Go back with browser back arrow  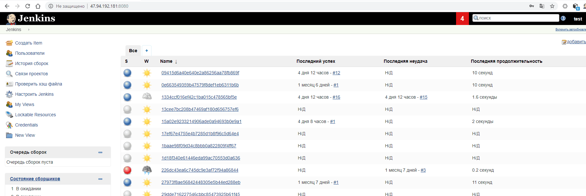tap(7, 6)
